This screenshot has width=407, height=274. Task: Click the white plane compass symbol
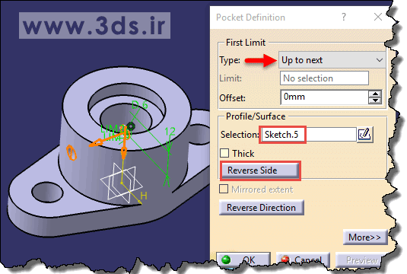[x=121, y=183]
